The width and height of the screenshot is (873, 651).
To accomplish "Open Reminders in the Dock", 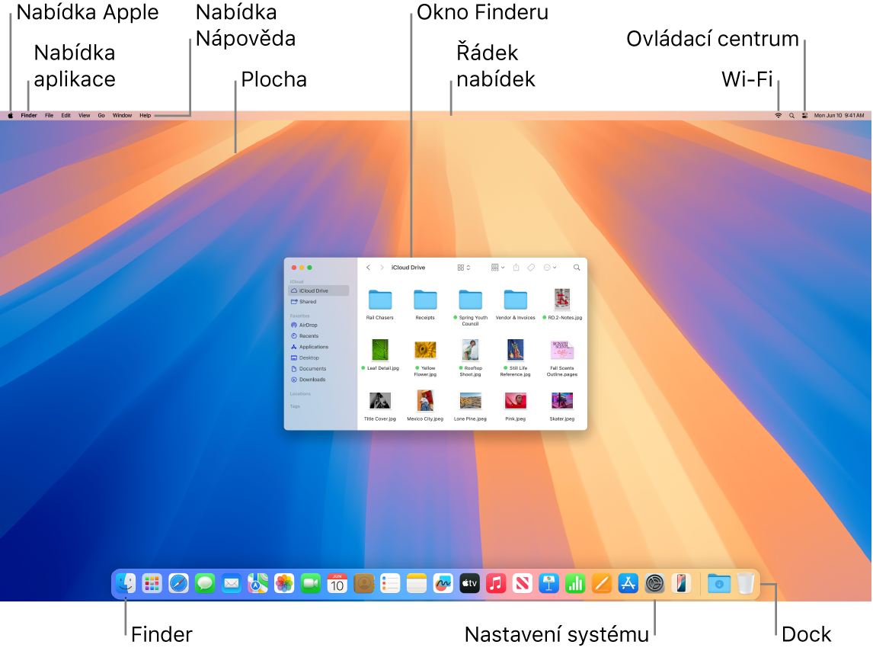I will pyautogui.click(x=390, y=584).
